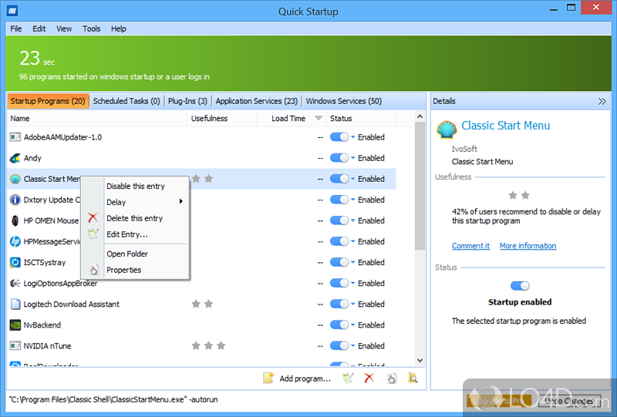
Task: Collapse the Details panel with the chevron
Action: pos(602,101)
